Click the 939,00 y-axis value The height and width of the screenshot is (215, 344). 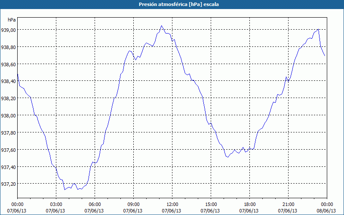pyautogui.click(x=8, y=30)
